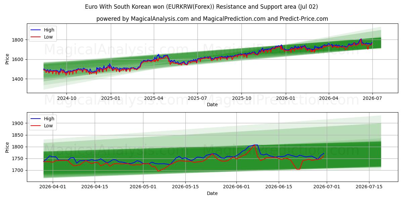The image size is (403, 201).
Task: Click the 1400 price tick, upper chart
Action: tap(18, 79)
